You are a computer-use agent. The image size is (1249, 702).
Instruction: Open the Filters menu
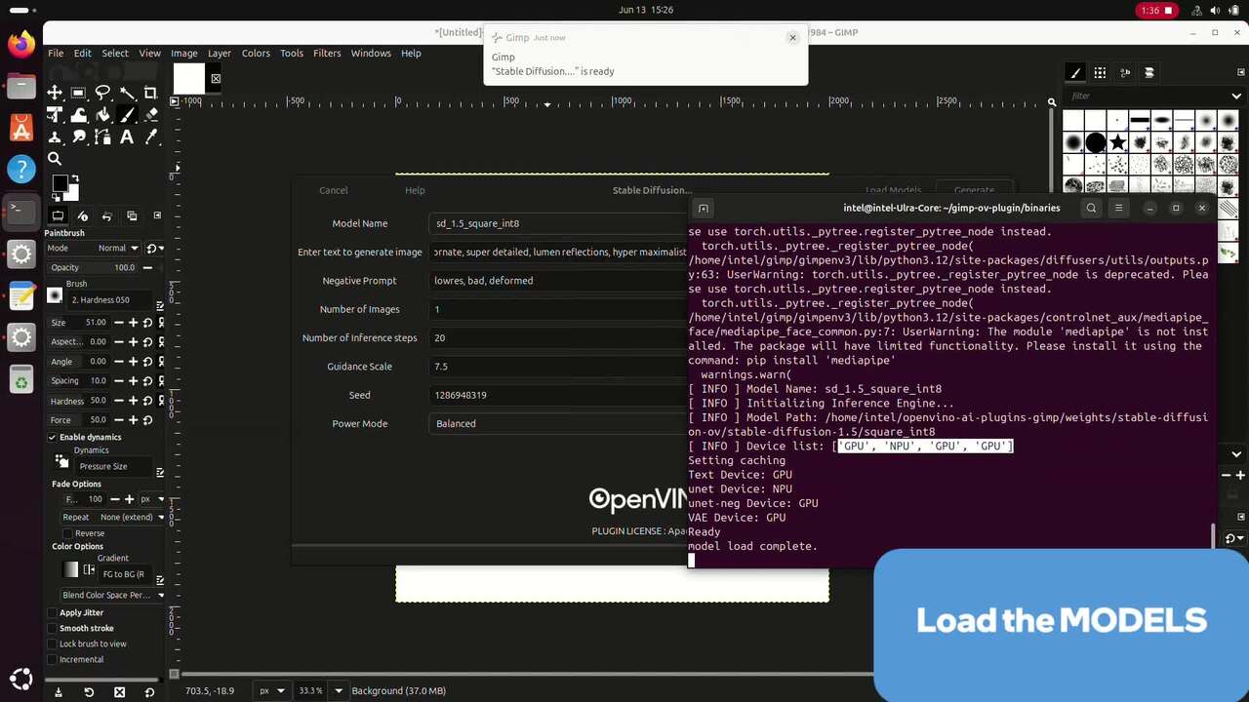coord(326,53)
